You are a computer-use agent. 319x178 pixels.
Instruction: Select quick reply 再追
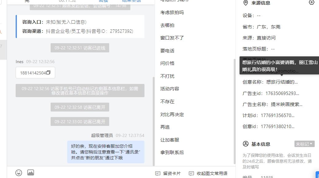coord(165,127)
